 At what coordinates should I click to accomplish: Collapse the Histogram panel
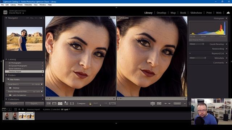[x=226, y=18]
